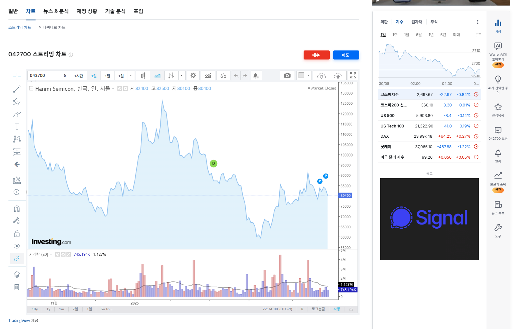Create a price alert with the bell icon

pos(256,75)
